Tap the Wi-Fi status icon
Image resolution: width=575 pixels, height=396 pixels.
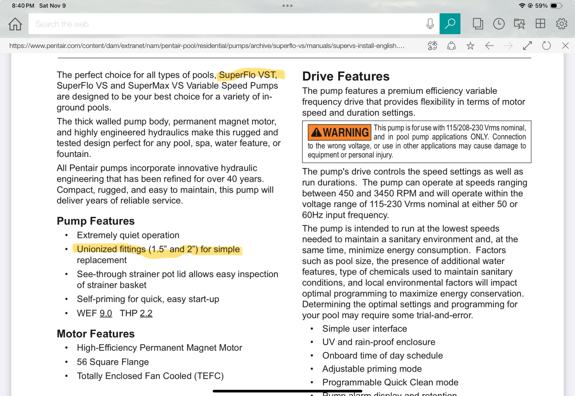pos(522,6)
